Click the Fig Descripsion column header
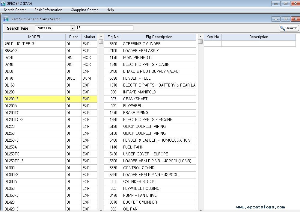Viewport: 300px width, 212px height. pos(159,37)
